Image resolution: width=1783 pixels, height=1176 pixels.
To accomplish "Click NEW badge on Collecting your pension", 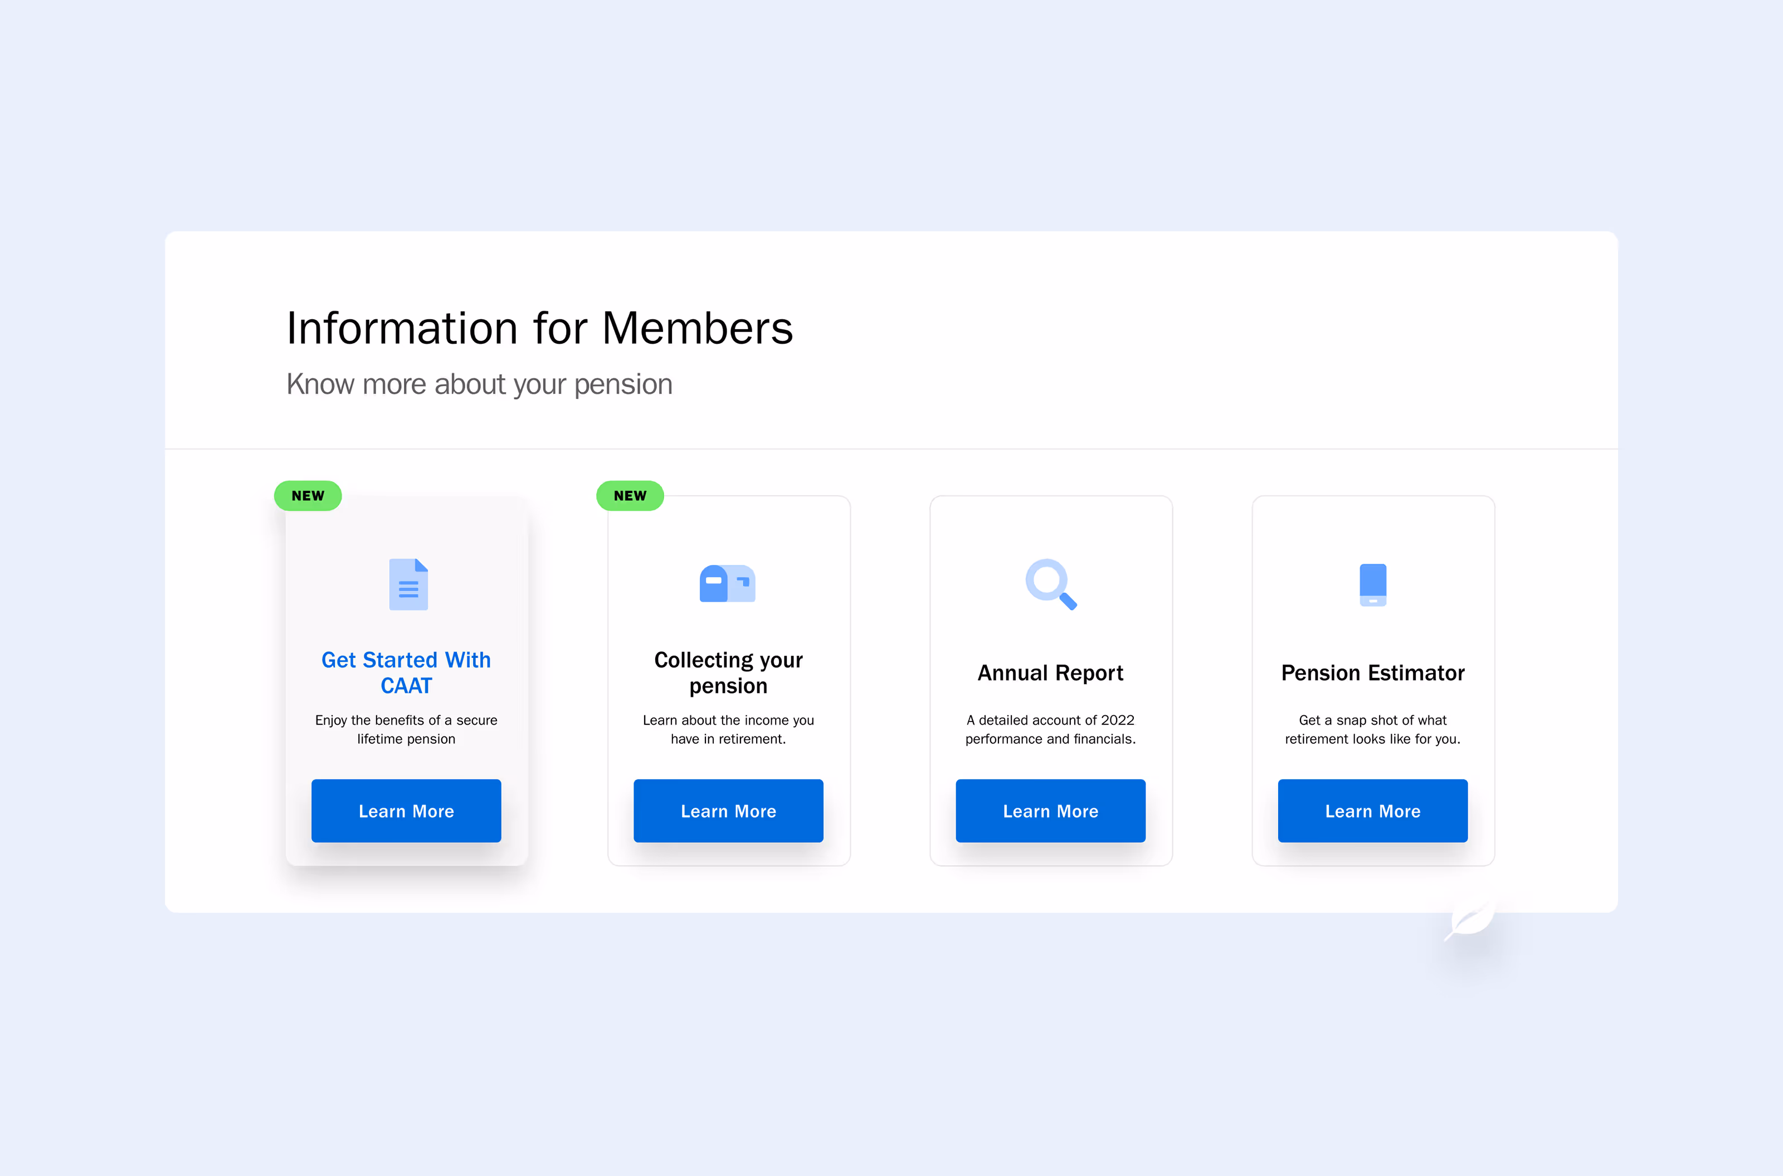I will (x=629, y=496).
